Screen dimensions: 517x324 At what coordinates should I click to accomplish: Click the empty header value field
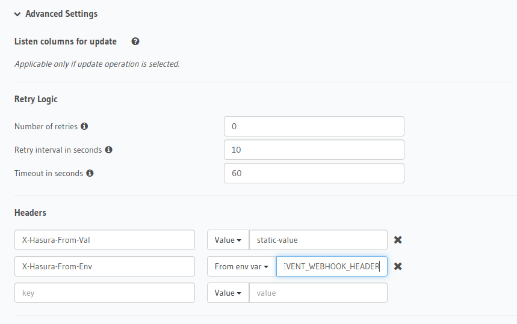[318, 293]
